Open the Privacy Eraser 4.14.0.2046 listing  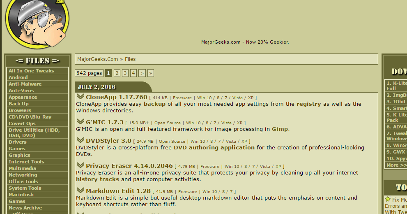point(129,166)
